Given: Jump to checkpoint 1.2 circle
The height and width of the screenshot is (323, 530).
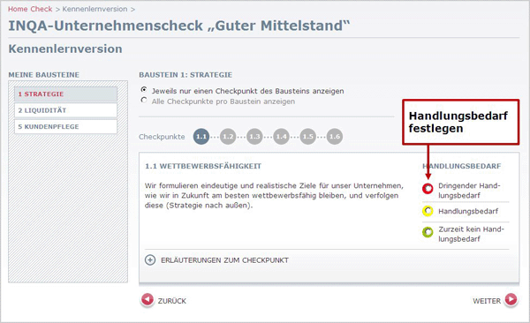Looking at the screenshot, I should point(228,137).
